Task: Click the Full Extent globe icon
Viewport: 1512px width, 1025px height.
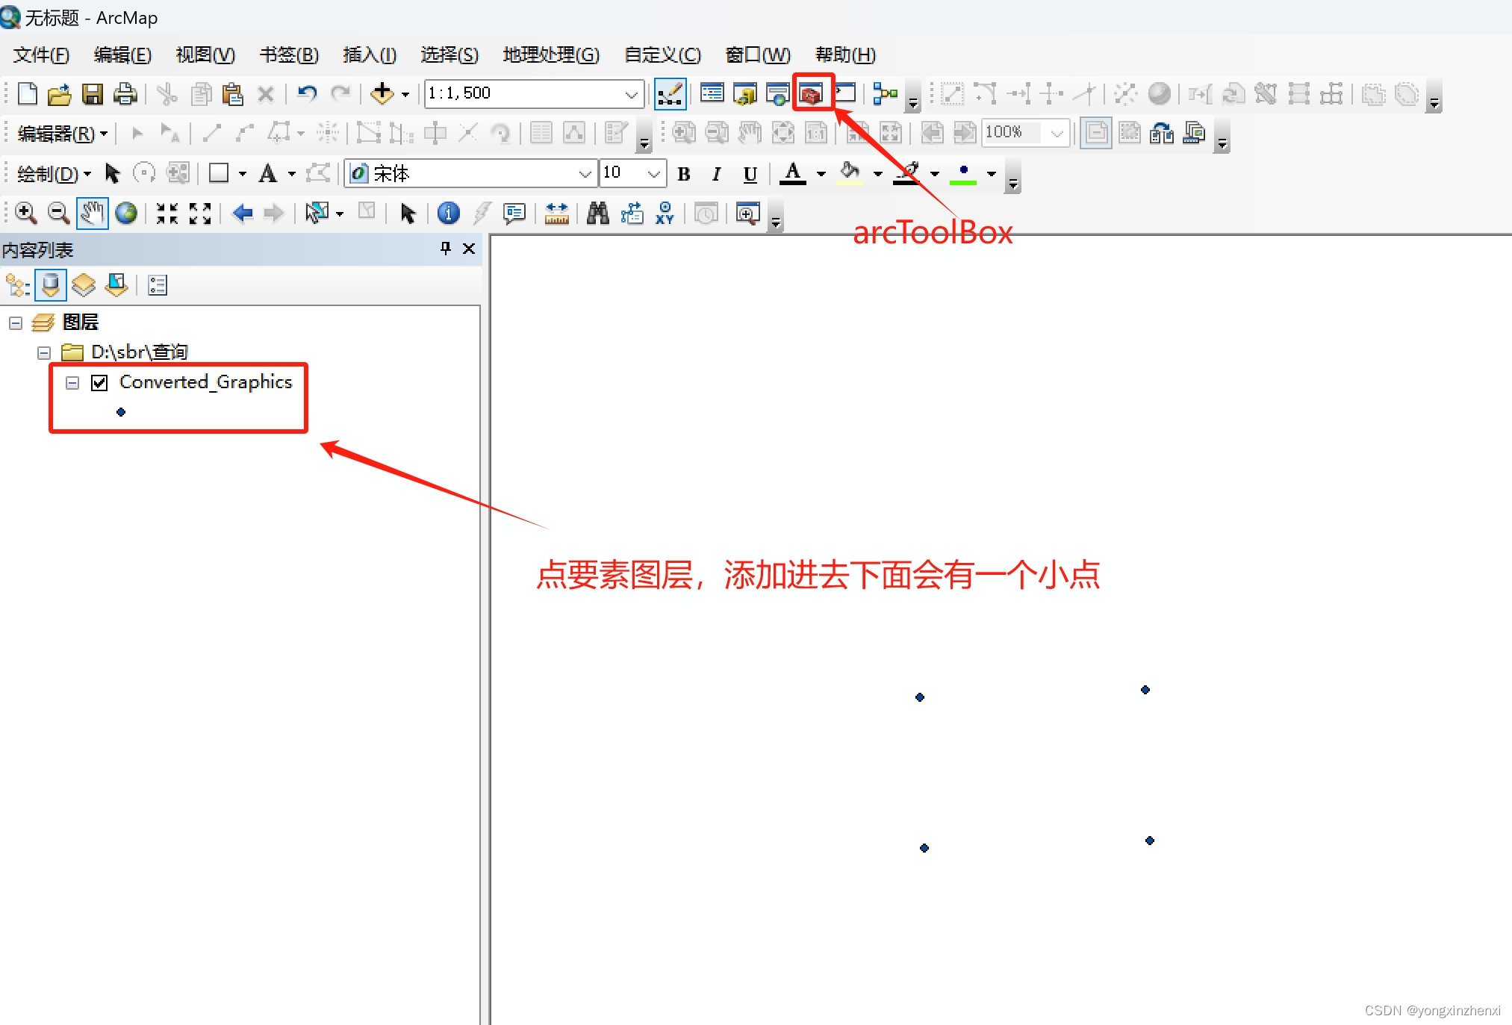Action: 126,214
